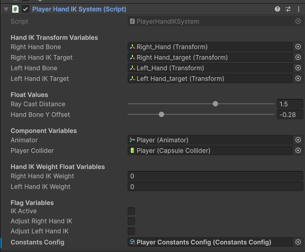This screenshot has height=252, width=305.
Task: Disable the Player Hand IK System script
Action: click(x=25, y=9)
